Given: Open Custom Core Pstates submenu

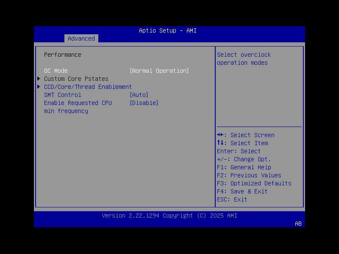Looking at the screenshot, I should pos(76,79).
